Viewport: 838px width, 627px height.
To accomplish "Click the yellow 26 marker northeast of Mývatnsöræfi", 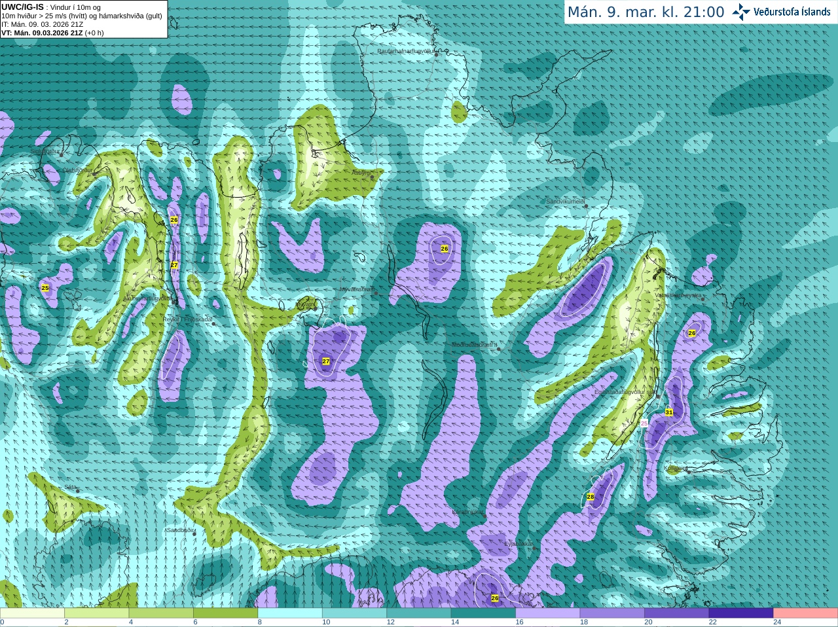I will [x=445, y=249].
